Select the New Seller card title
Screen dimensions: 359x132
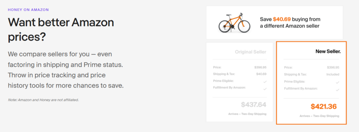pos(328,51)
